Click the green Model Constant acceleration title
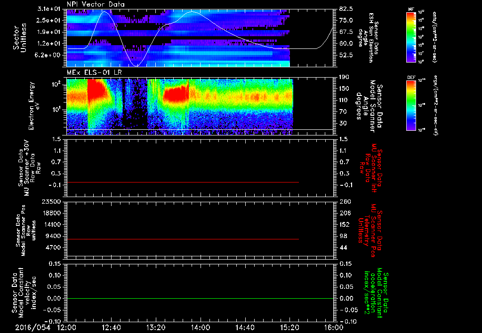 coord(376,293)
